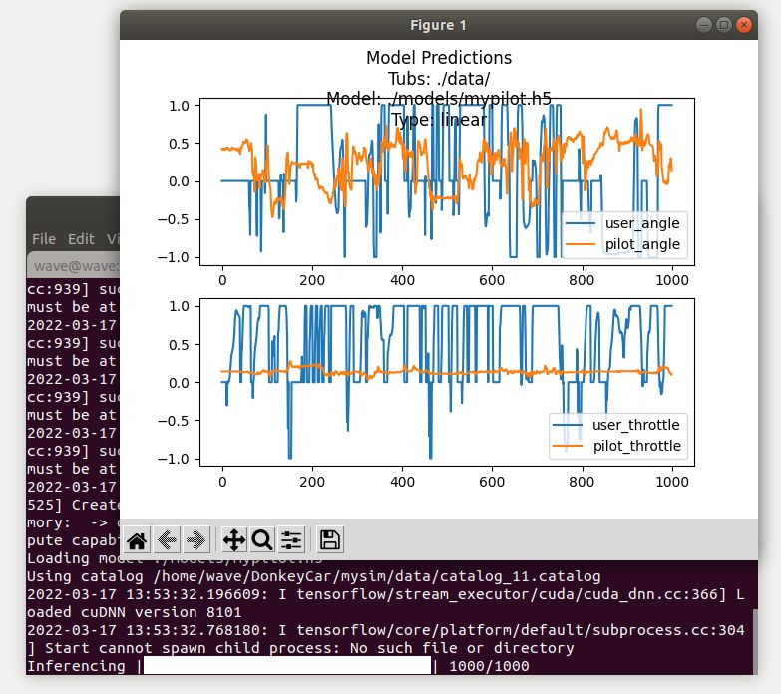Viewport: 781px width, 694px height.
Task: Click the Model Predictions plot title
Action: (439, 58)
